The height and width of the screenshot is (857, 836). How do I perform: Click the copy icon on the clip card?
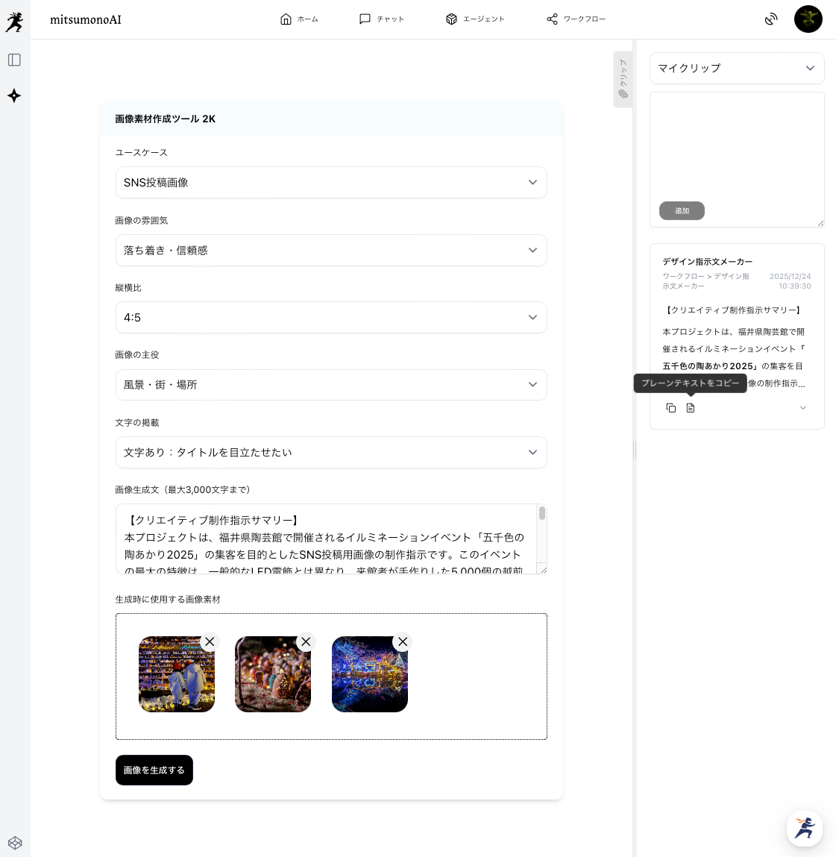coord(671,408)
